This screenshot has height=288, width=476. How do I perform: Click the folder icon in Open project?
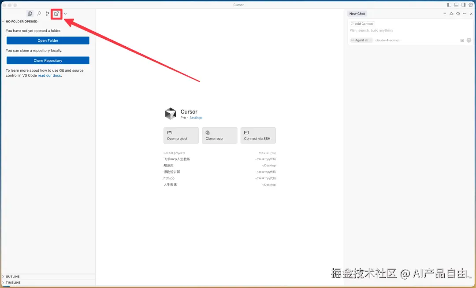[x=169, y=133]
